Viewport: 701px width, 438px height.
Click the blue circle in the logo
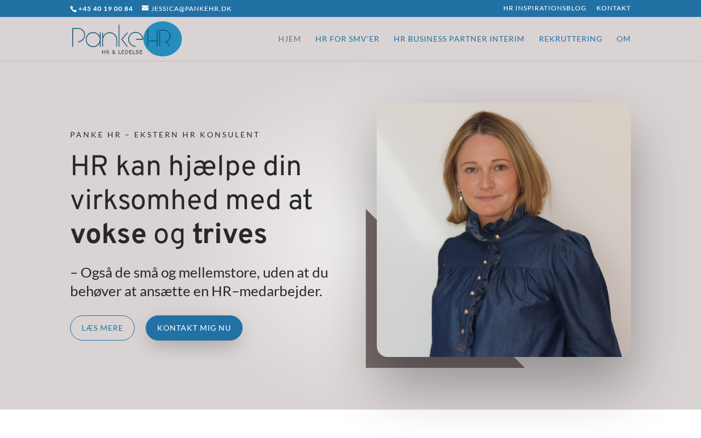[x=164, y=39]
